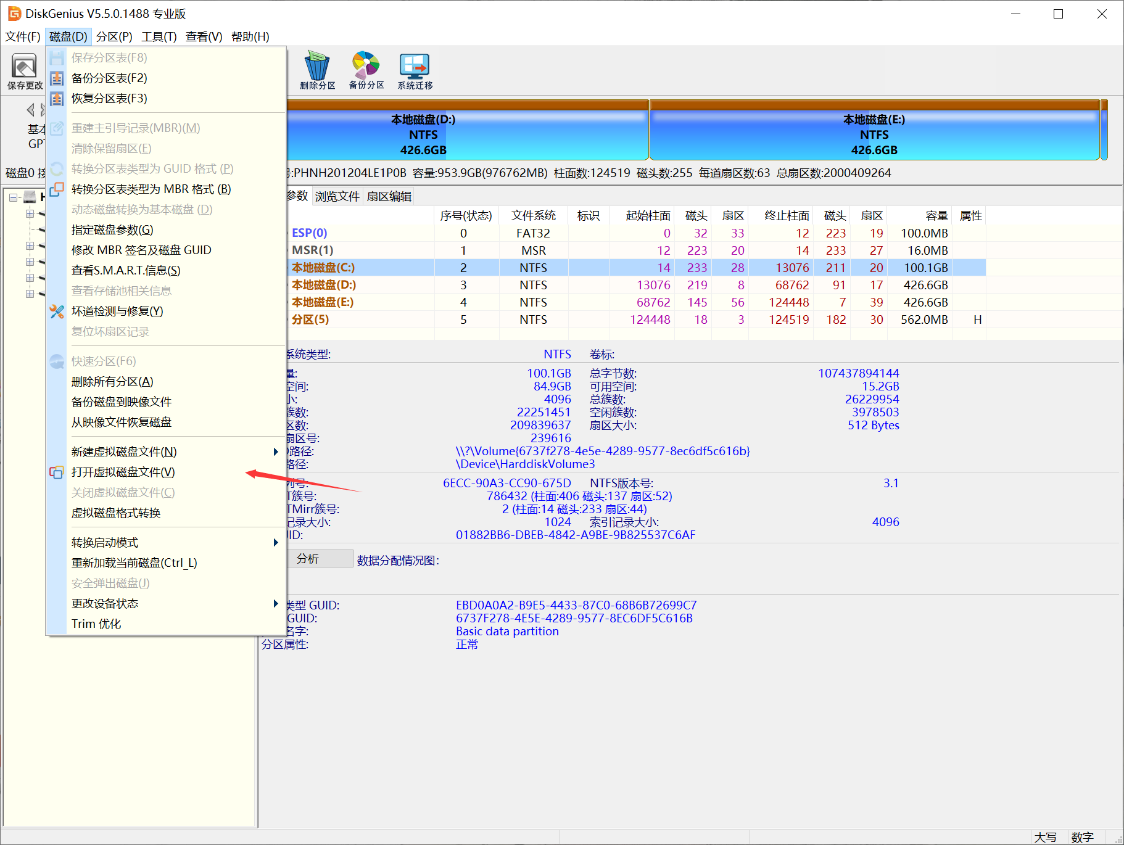Open the 查看(V) menu
The width and height of the screenshot is (1124, 845).
[204, 36]
